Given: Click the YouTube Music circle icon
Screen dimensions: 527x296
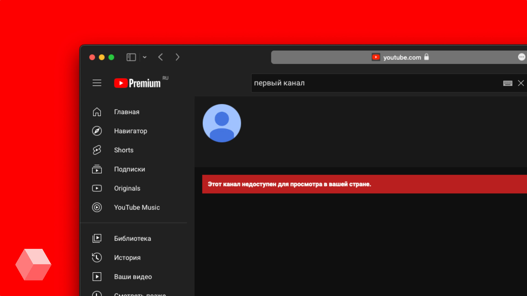Looking at the screenshot, I should (x=97, y=207).
